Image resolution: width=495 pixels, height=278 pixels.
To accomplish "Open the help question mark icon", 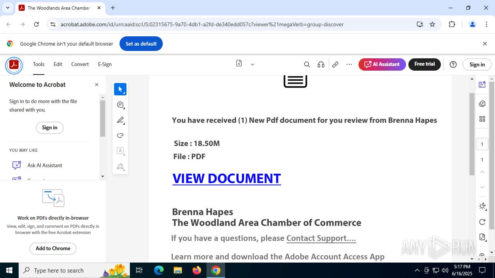I will pyautogui.click(x=453, y=64).
